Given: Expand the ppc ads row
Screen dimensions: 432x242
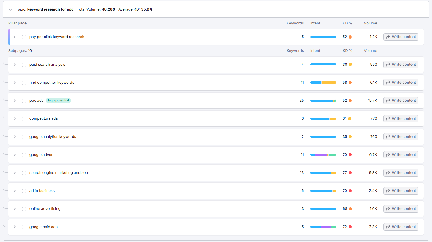Looking at the screenshot, I should [x=15, y=101].
